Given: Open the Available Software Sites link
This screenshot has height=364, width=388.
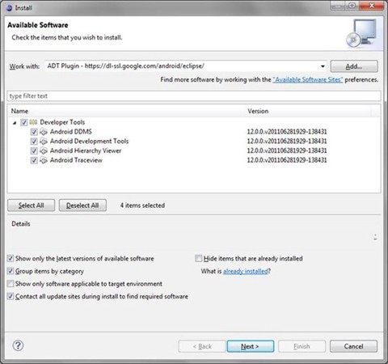Looking at the screenshot, I should point(308,79).
